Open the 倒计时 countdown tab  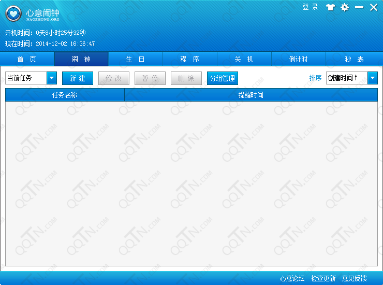(299, 59)
